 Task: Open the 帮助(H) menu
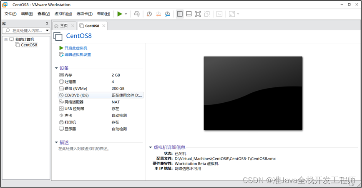tap(104, 14)
